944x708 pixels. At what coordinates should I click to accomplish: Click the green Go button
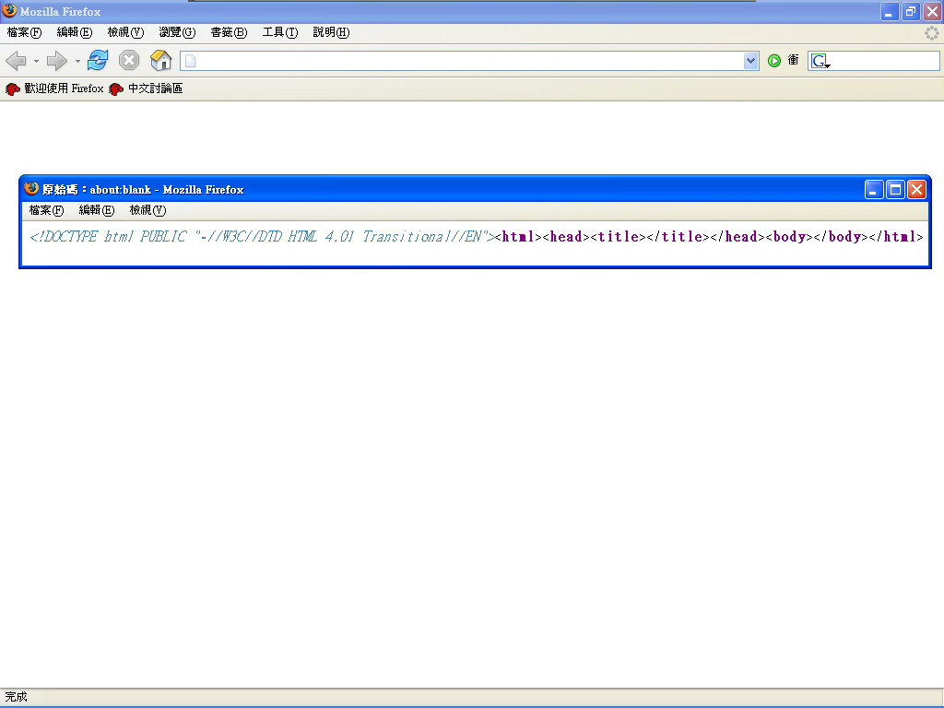point(774,61)
